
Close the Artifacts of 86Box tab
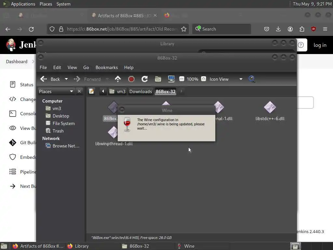155,15
